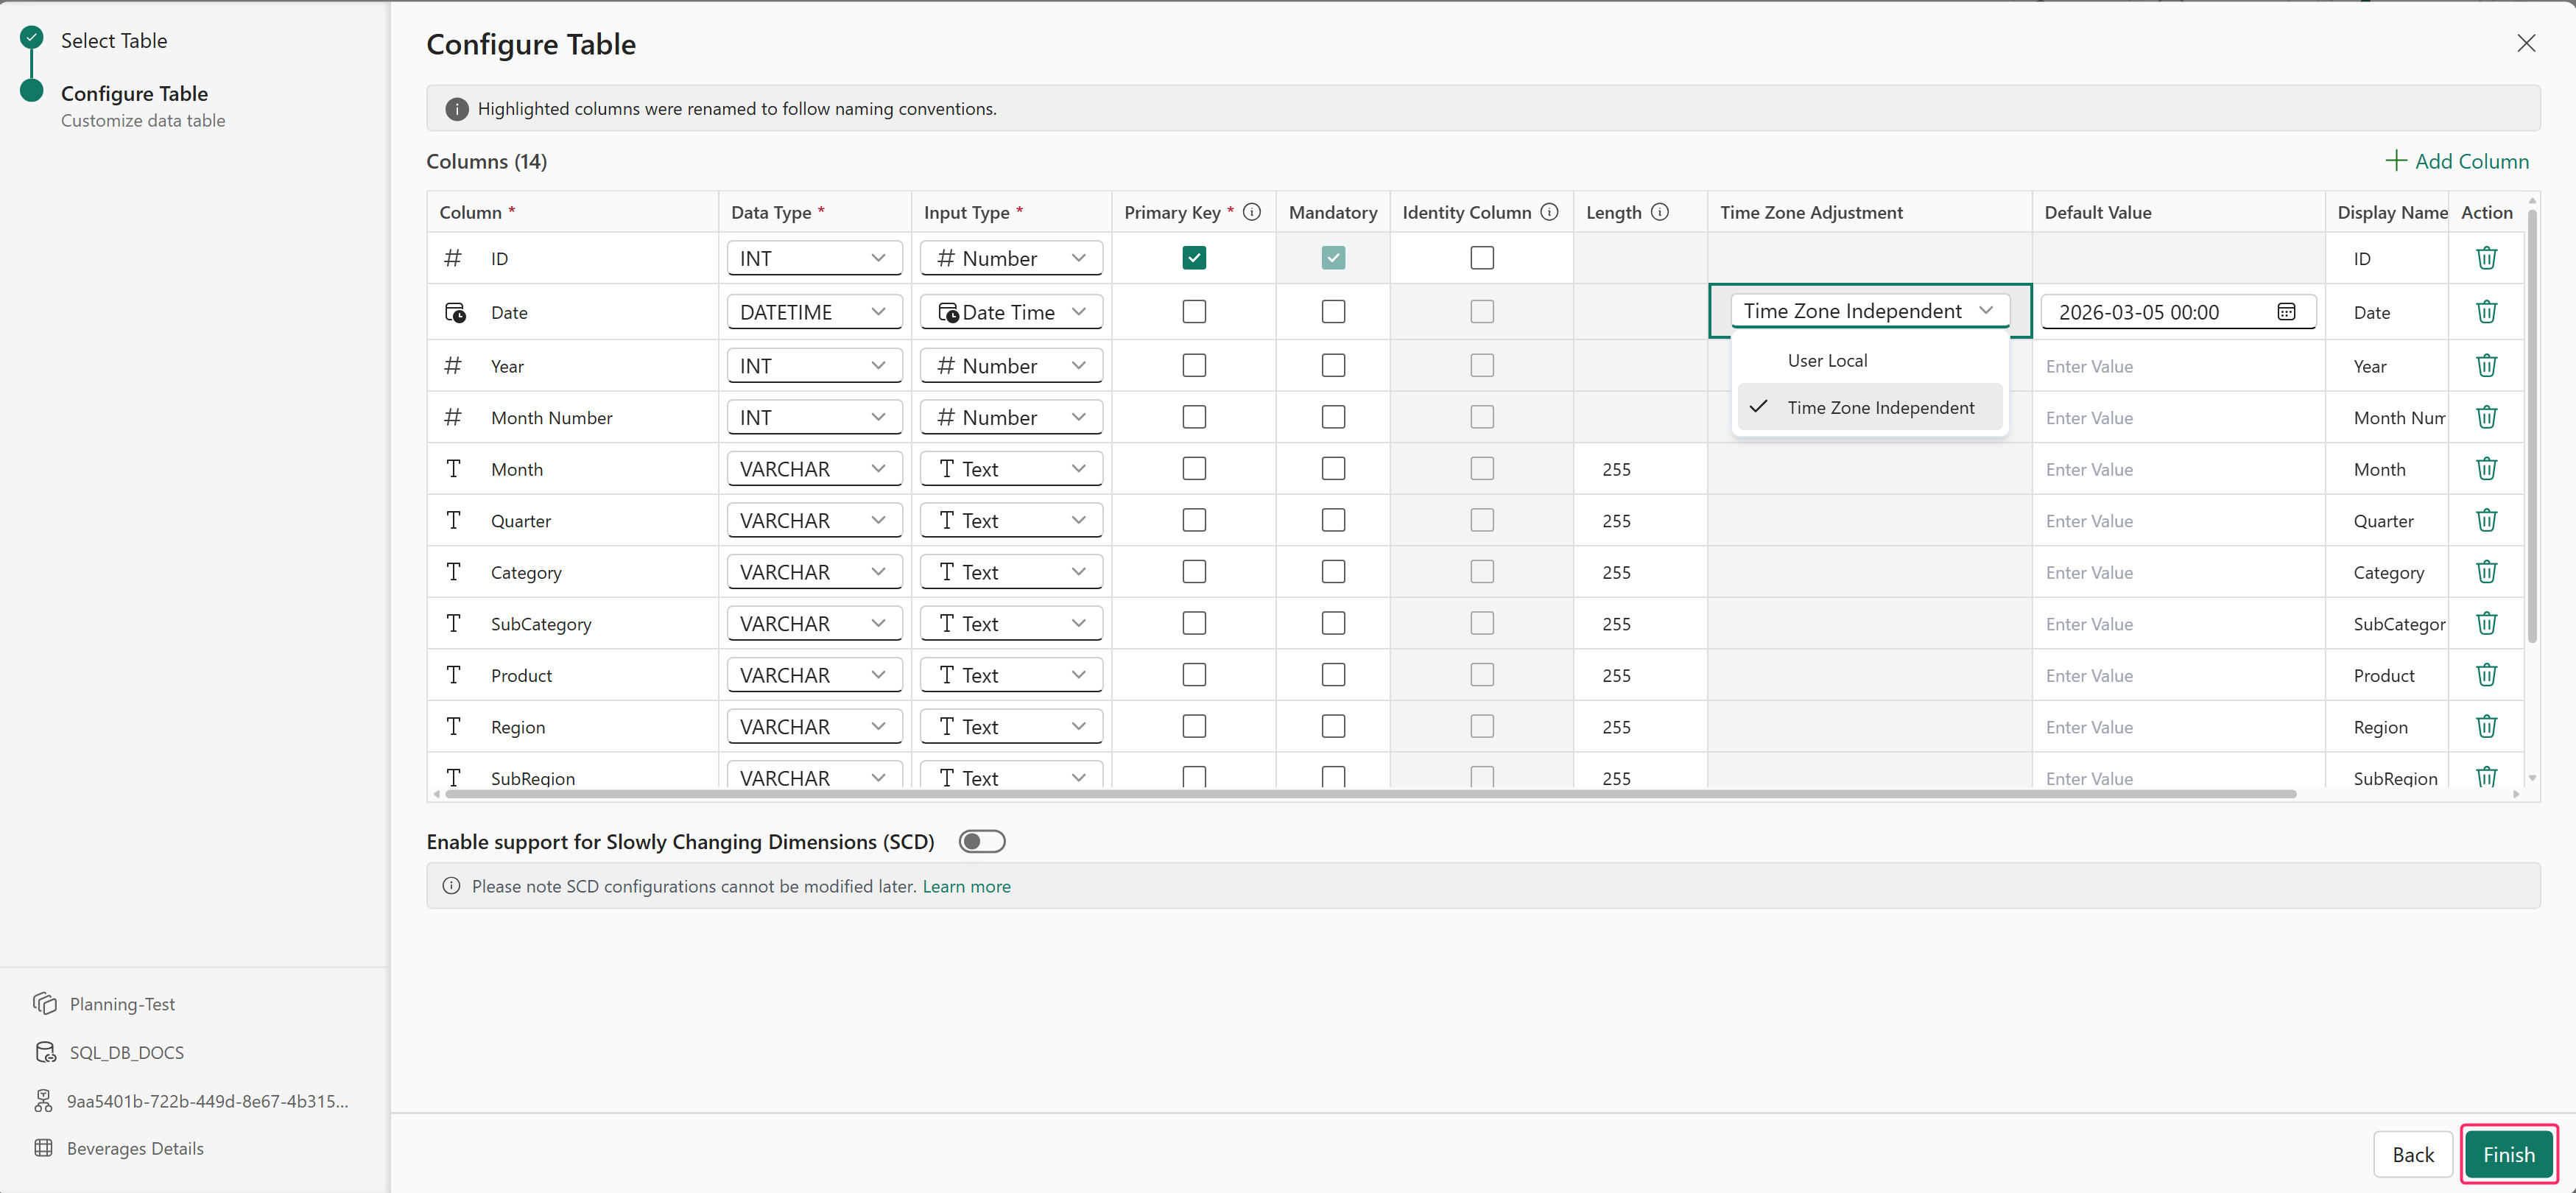Click the Finish button
Image resolution: width=2576 pixels, height=1193 pixels.
pyautogui.click(x=2508, y=1154)
